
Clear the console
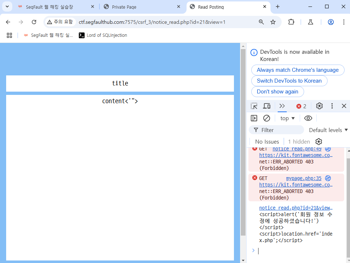(x=266, y=118)
